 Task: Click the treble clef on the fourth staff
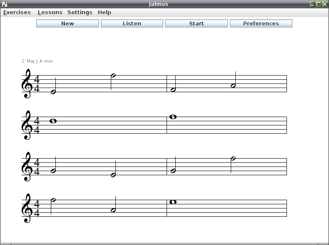[27, 208]
